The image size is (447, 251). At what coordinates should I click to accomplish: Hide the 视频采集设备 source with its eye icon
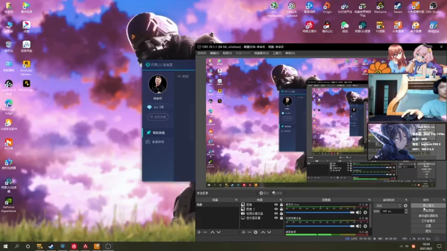coord(276,214)
